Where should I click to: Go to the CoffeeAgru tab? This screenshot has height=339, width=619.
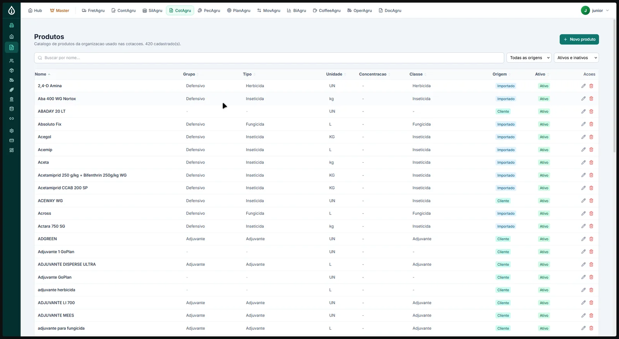327,10
